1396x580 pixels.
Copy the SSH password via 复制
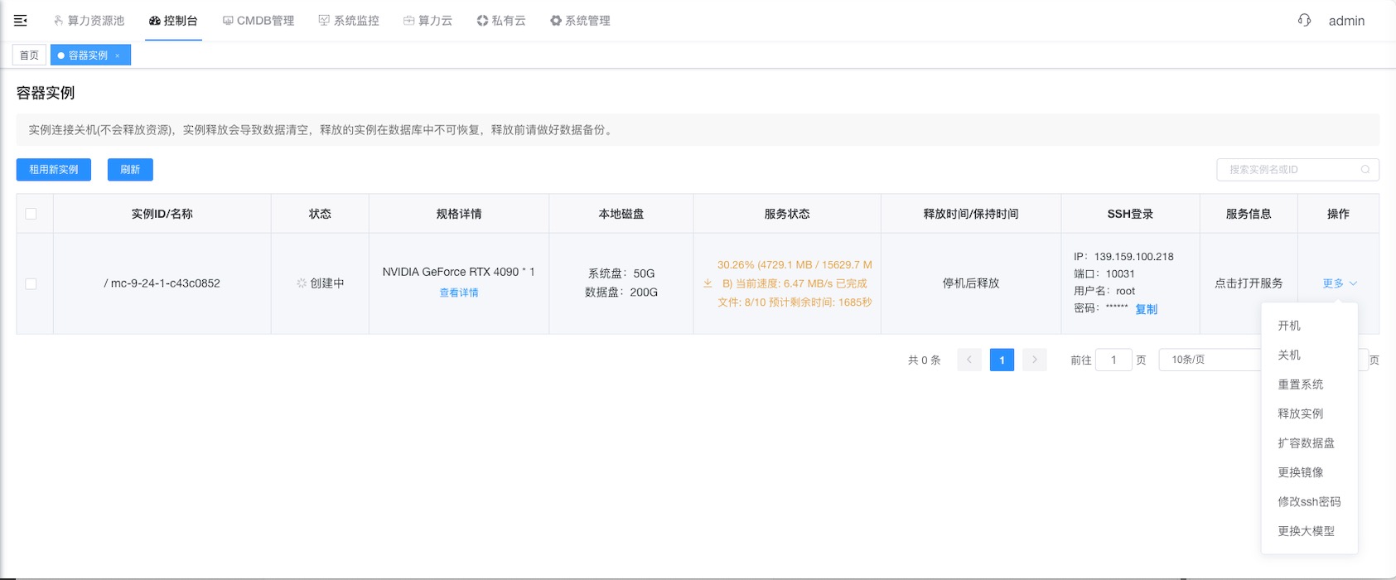tap(1147, 309)
